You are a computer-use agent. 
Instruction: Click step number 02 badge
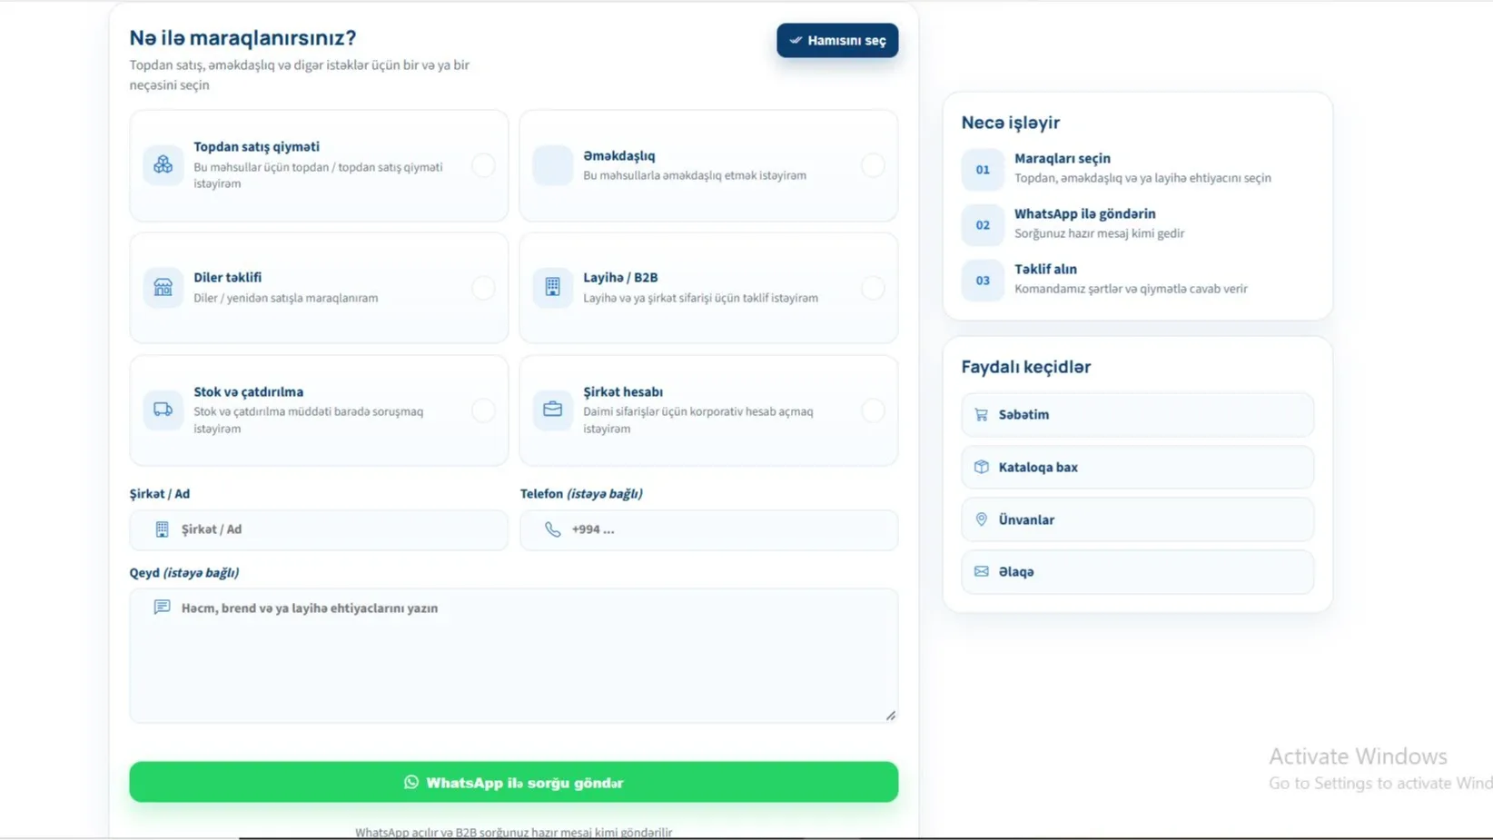pos(983,224)
